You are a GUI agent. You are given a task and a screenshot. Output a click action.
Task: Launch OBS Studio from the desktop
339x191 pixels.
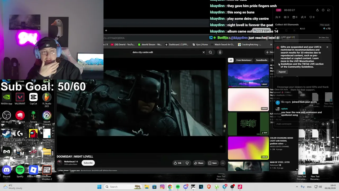tap(7, 117)
